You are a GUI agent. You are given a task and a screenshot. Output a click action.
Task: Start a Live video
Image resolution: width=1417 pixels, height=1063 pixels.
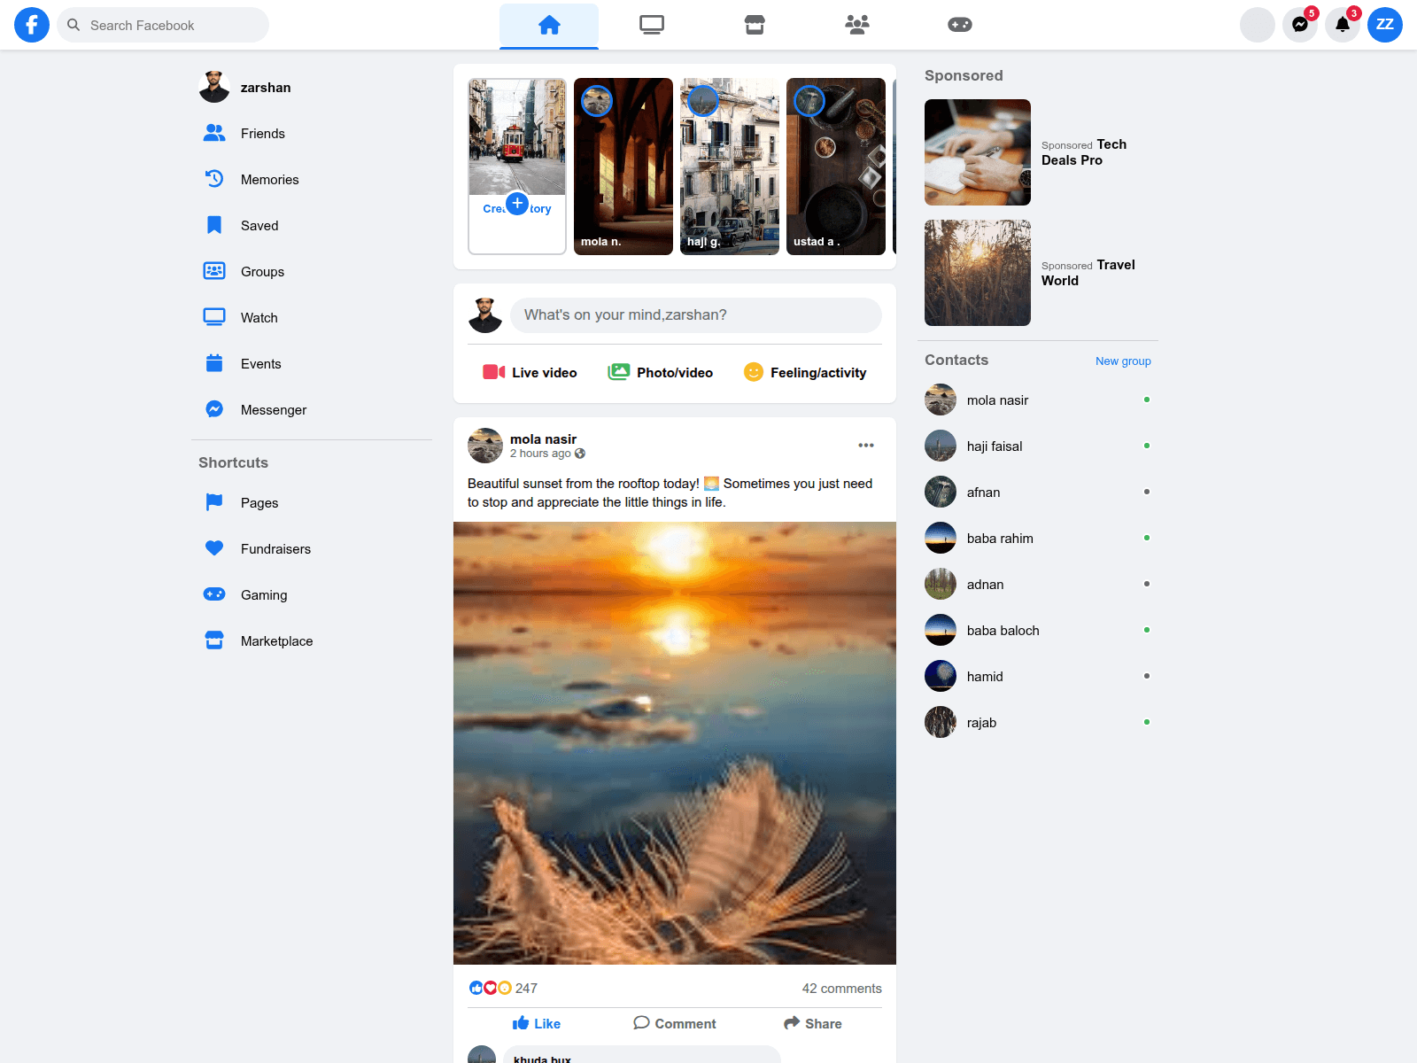click(x=530, y=373)
